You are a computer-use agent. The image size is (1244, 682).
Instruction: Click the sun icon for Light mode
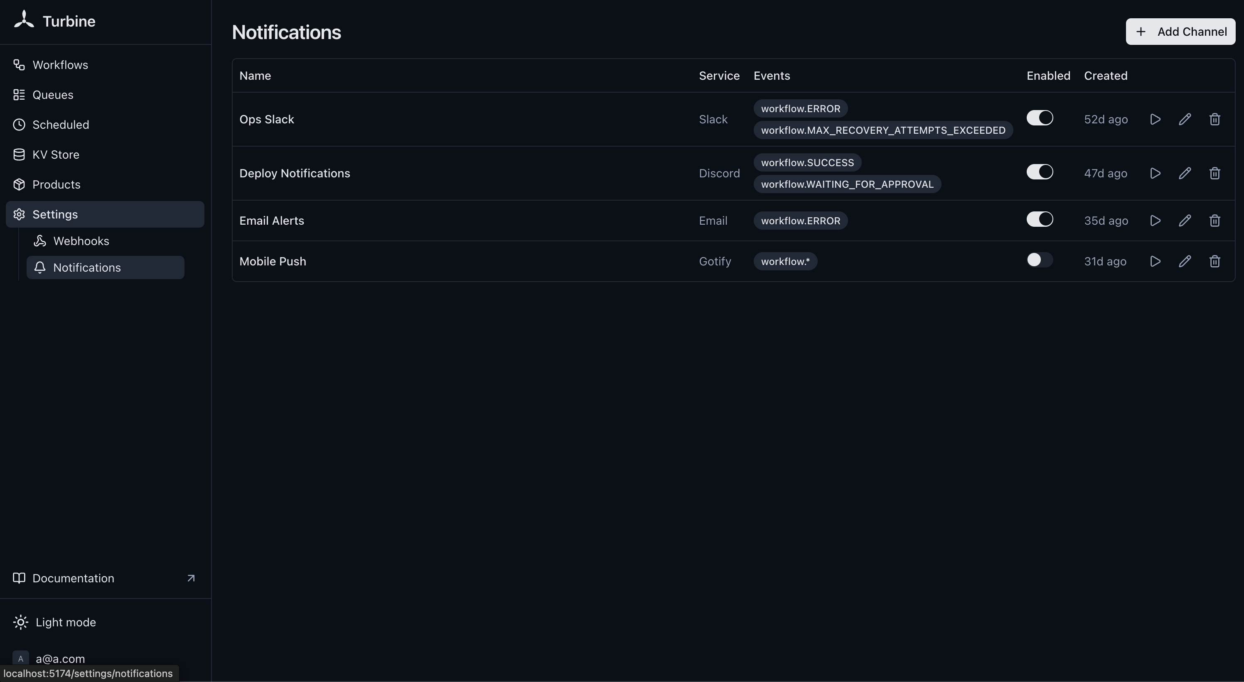pyautogui.click(x=21, y=622)
